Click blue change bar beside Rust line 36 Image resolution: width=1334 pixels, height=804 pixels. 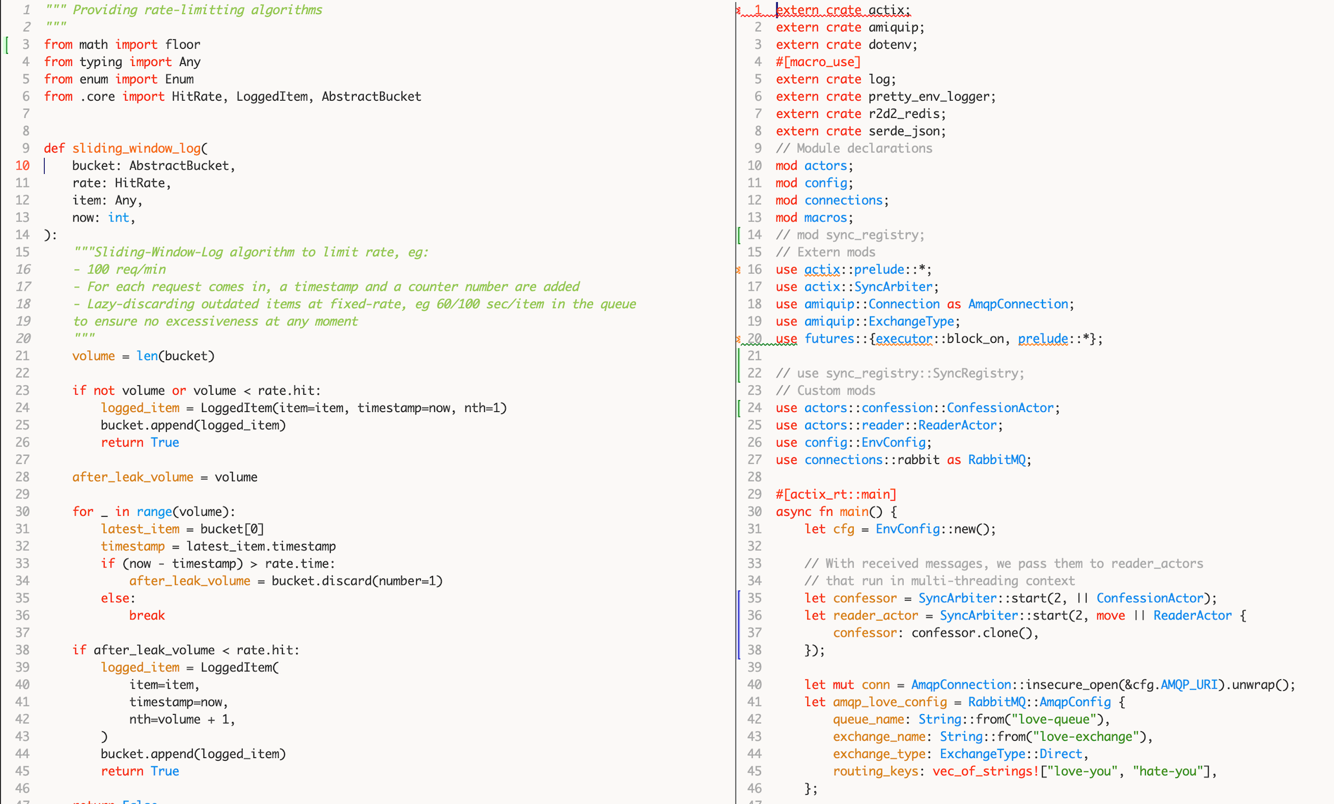tap(739, 616)
